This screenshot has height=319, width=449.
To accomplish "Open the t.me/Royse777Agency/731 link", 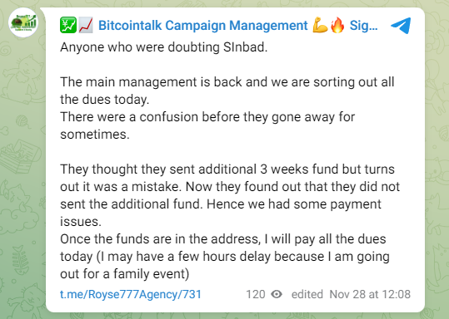I will (x=131, y=294).
